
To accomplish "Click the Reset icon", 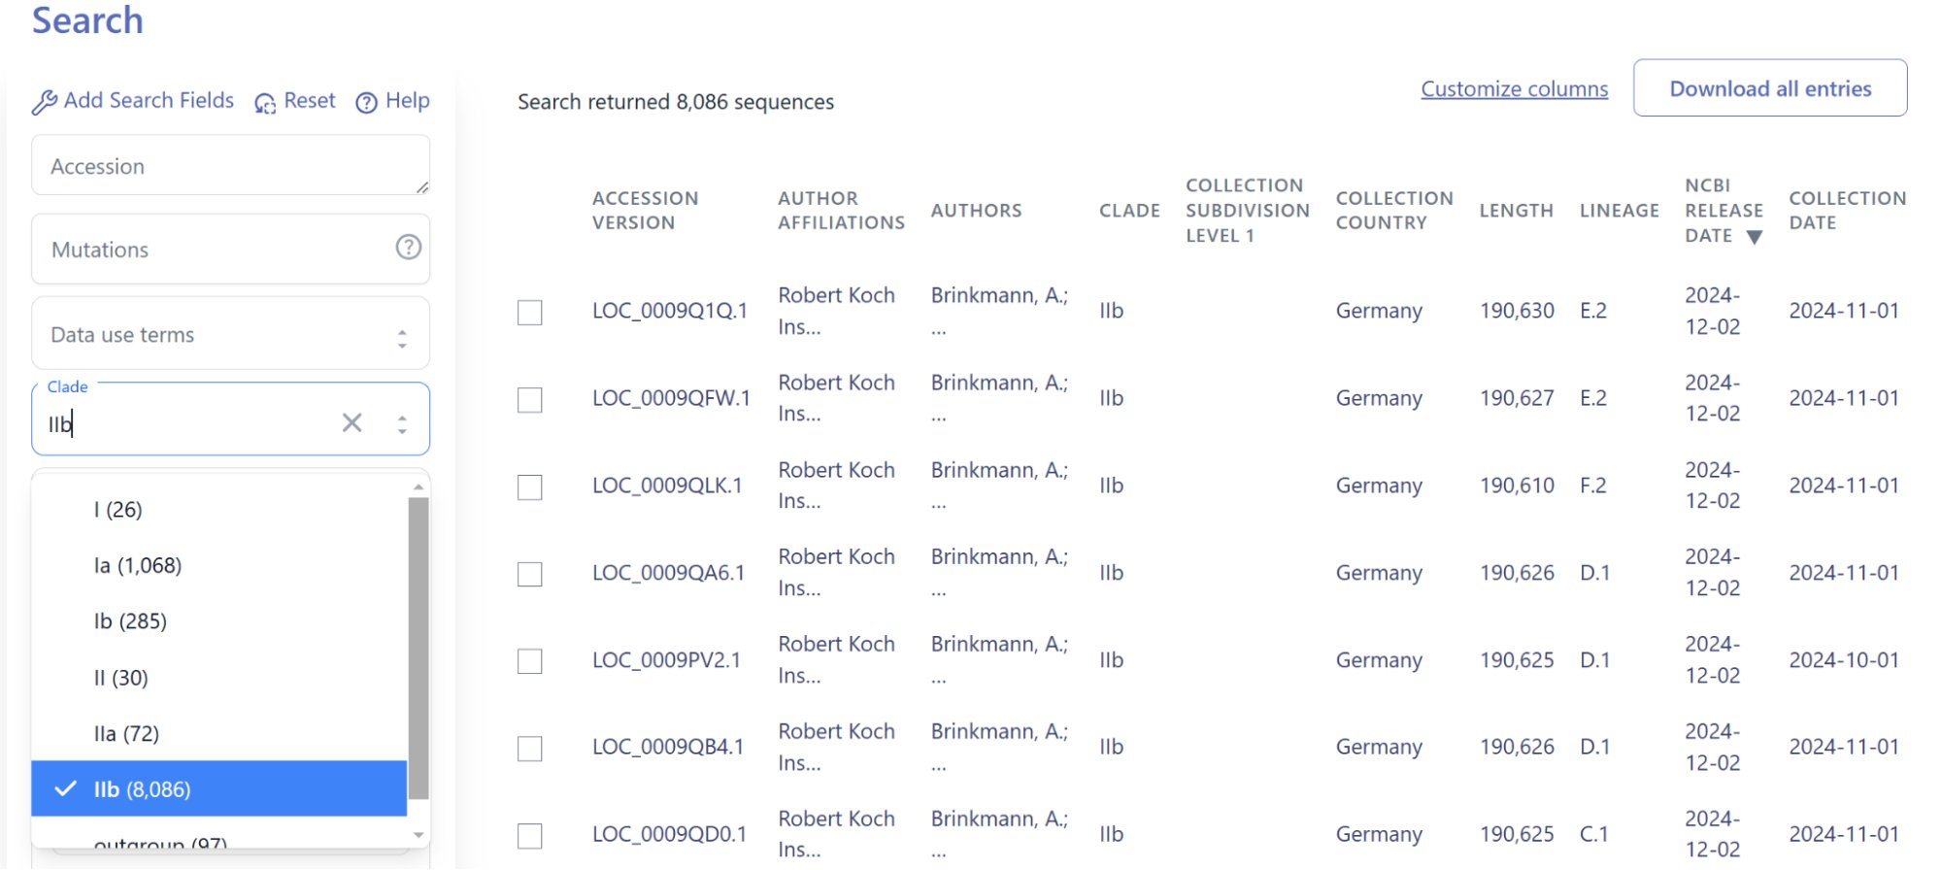I will pyautogui.click(x=265, y=103).
